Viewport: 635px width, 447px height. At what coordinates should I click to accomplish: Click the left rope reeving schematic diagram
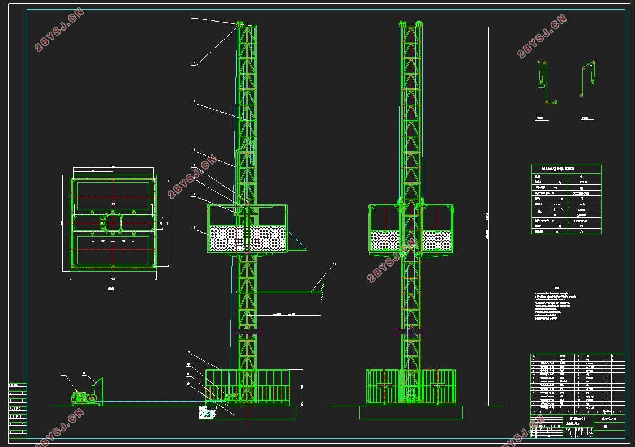coord(546,83)
